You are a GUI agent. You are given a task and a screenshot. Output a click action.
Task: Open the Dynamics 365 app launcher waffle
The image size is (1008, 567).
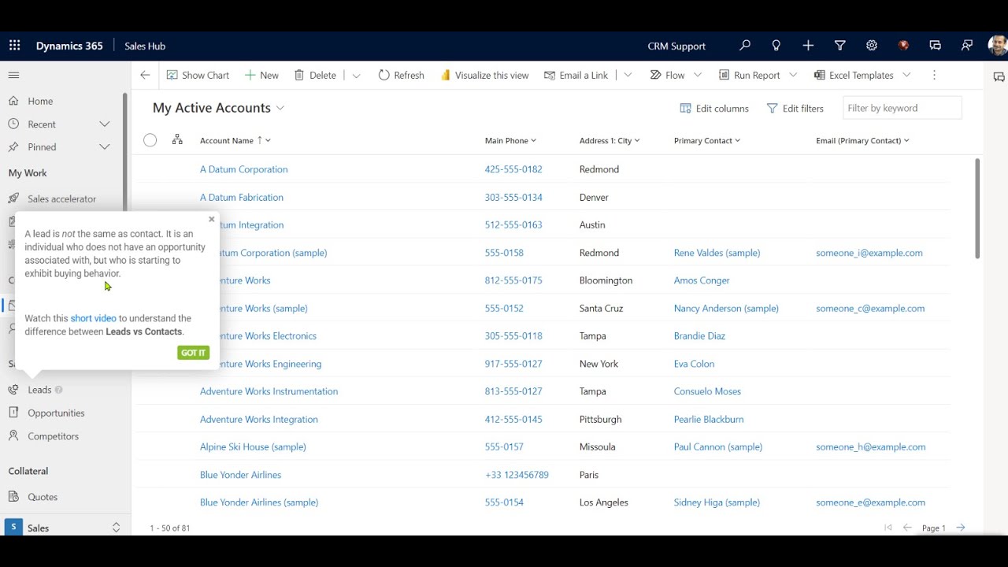pyautogui.click(x=15, y=46)
